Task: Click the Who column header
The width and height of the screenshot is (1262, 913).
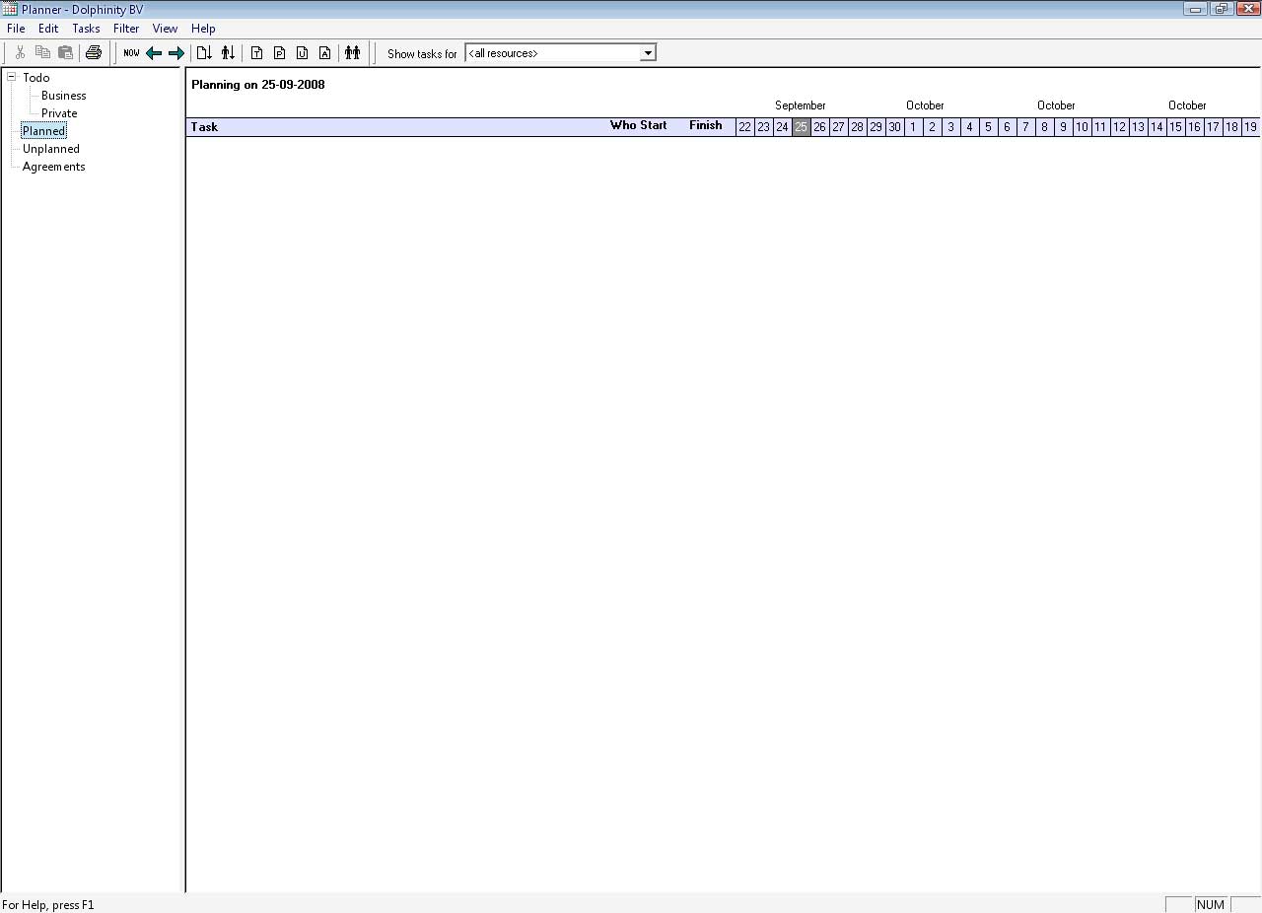Action: click(623, 125)
